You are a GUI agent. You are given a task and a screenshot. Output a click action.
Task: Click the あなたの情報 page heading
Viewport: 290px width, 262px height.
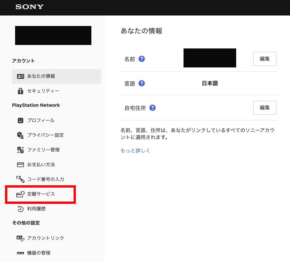[x=141, y=31]
